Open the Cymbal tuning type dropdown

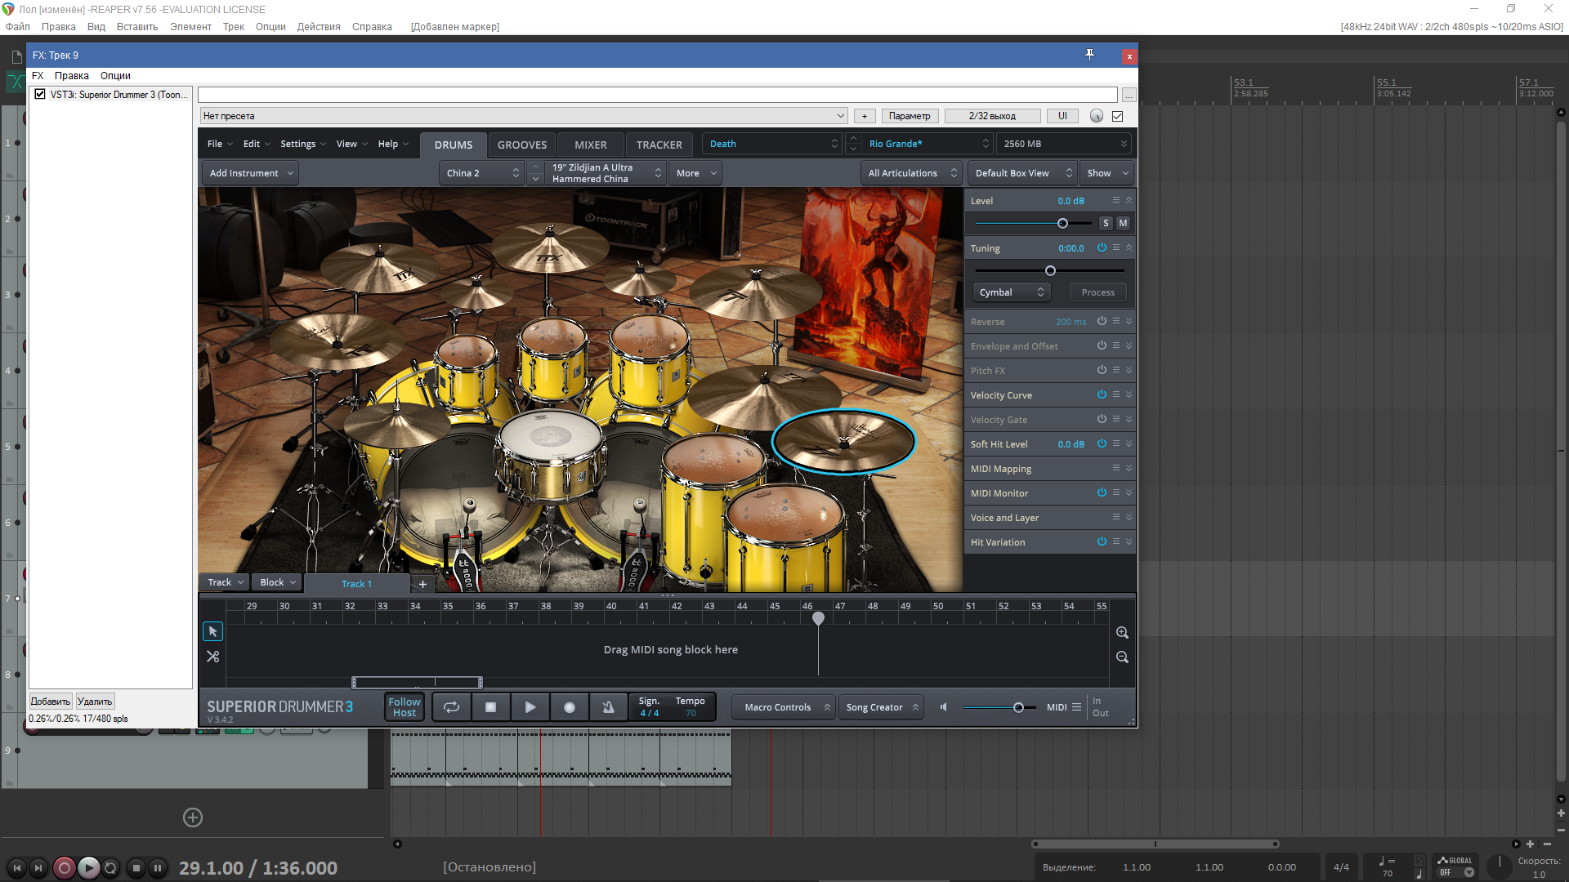(1011, 292)
